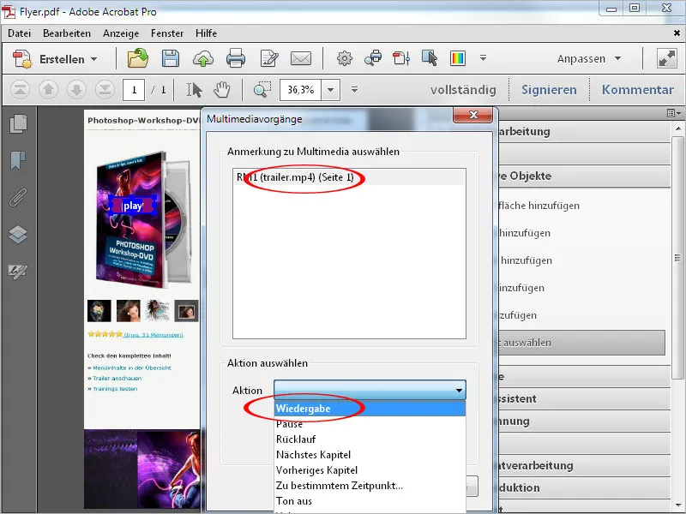
Task: Open the settings gear icon
Action: coord(345,58)
